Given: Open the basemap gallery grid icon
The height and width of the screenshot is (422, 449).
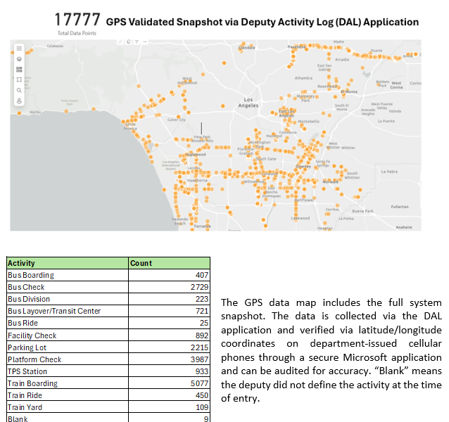Looking at the screenshot, I should click(19, 69).
